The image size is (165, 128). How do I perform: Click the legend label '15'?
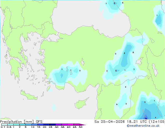[x=39, y=127]
